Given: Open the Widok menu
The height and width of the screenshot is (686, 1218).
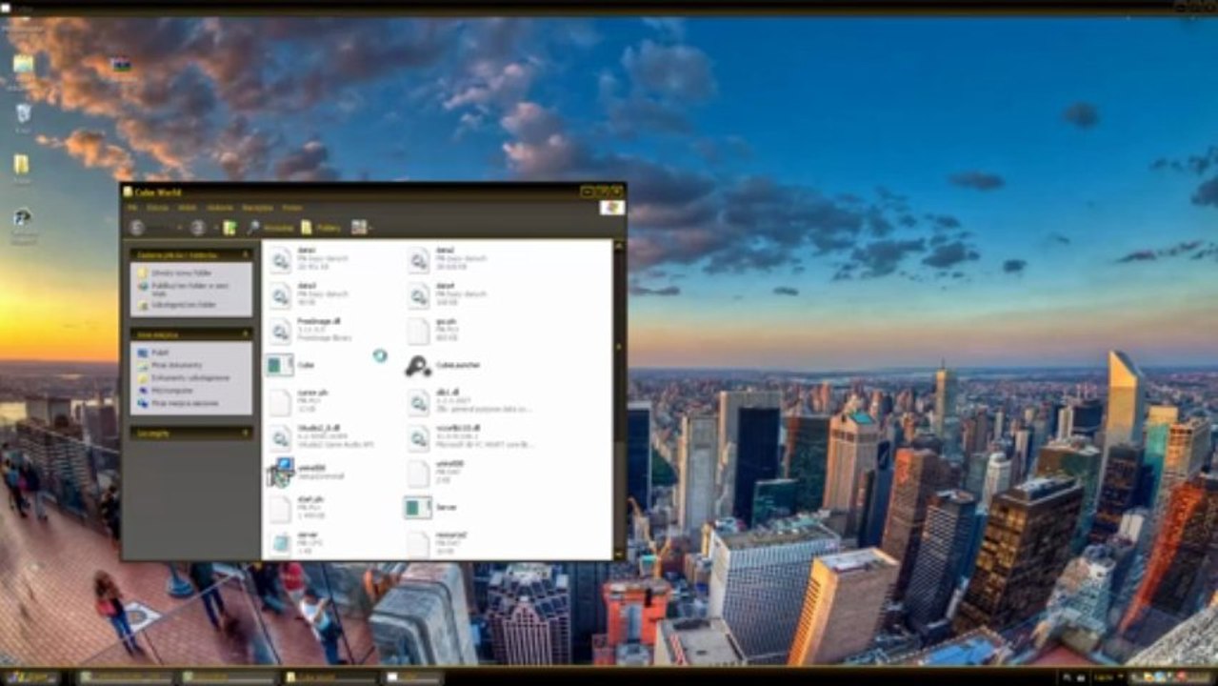Looking at the screenshot, I should [188, 207].
